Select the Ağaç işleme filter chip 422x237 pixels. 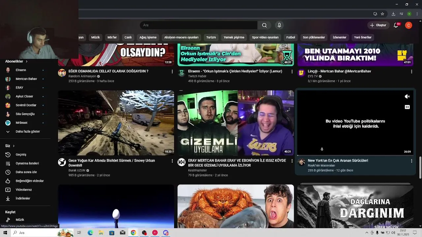[148, 38]
